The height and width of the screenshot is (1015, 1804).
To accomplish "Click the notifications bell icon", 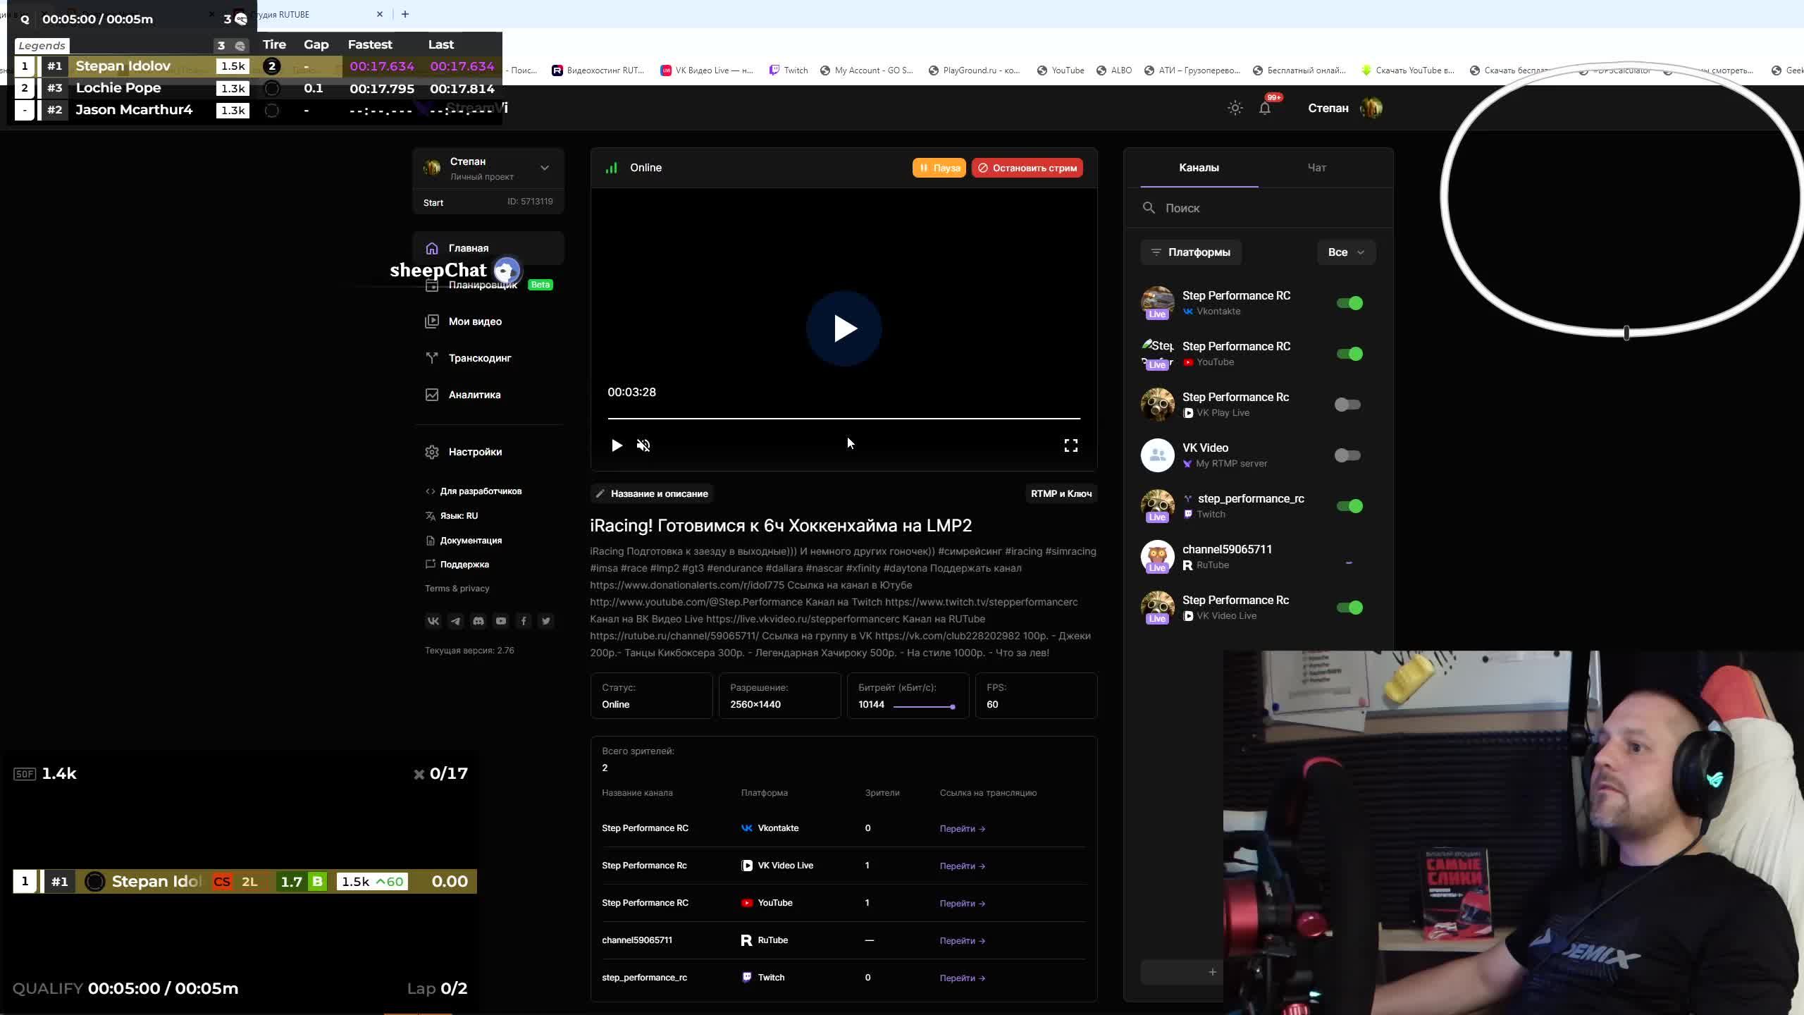I will click(x=1265, y=109).
